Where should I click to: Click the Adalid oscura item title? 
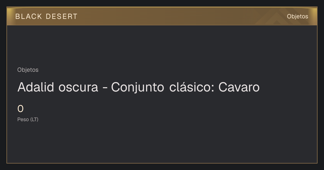[x=138, y=87]
